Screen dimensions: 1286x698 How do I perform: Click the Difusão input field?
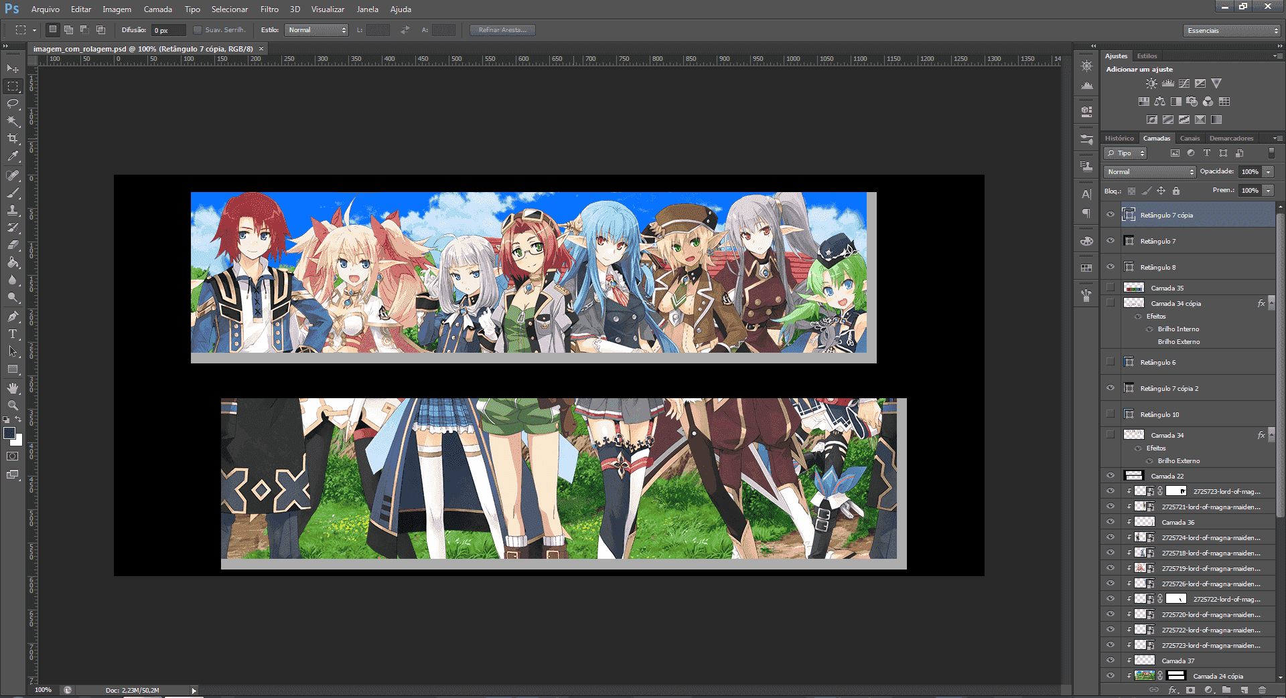click(x=168, y=30)
